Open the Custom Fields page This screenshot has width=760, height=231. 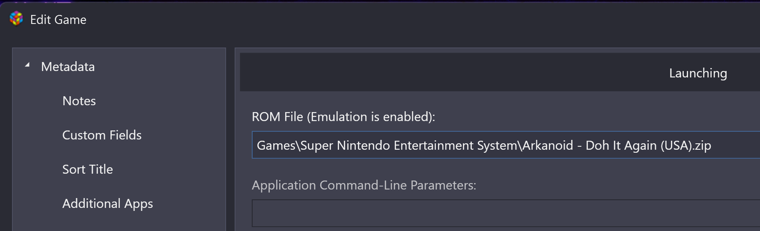102,135
